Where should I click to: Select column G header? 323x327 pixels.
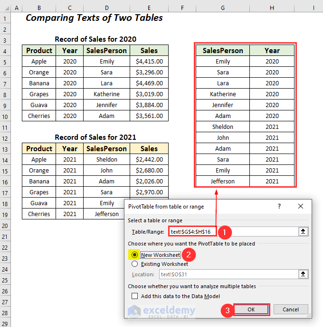(x=223, y=8)
